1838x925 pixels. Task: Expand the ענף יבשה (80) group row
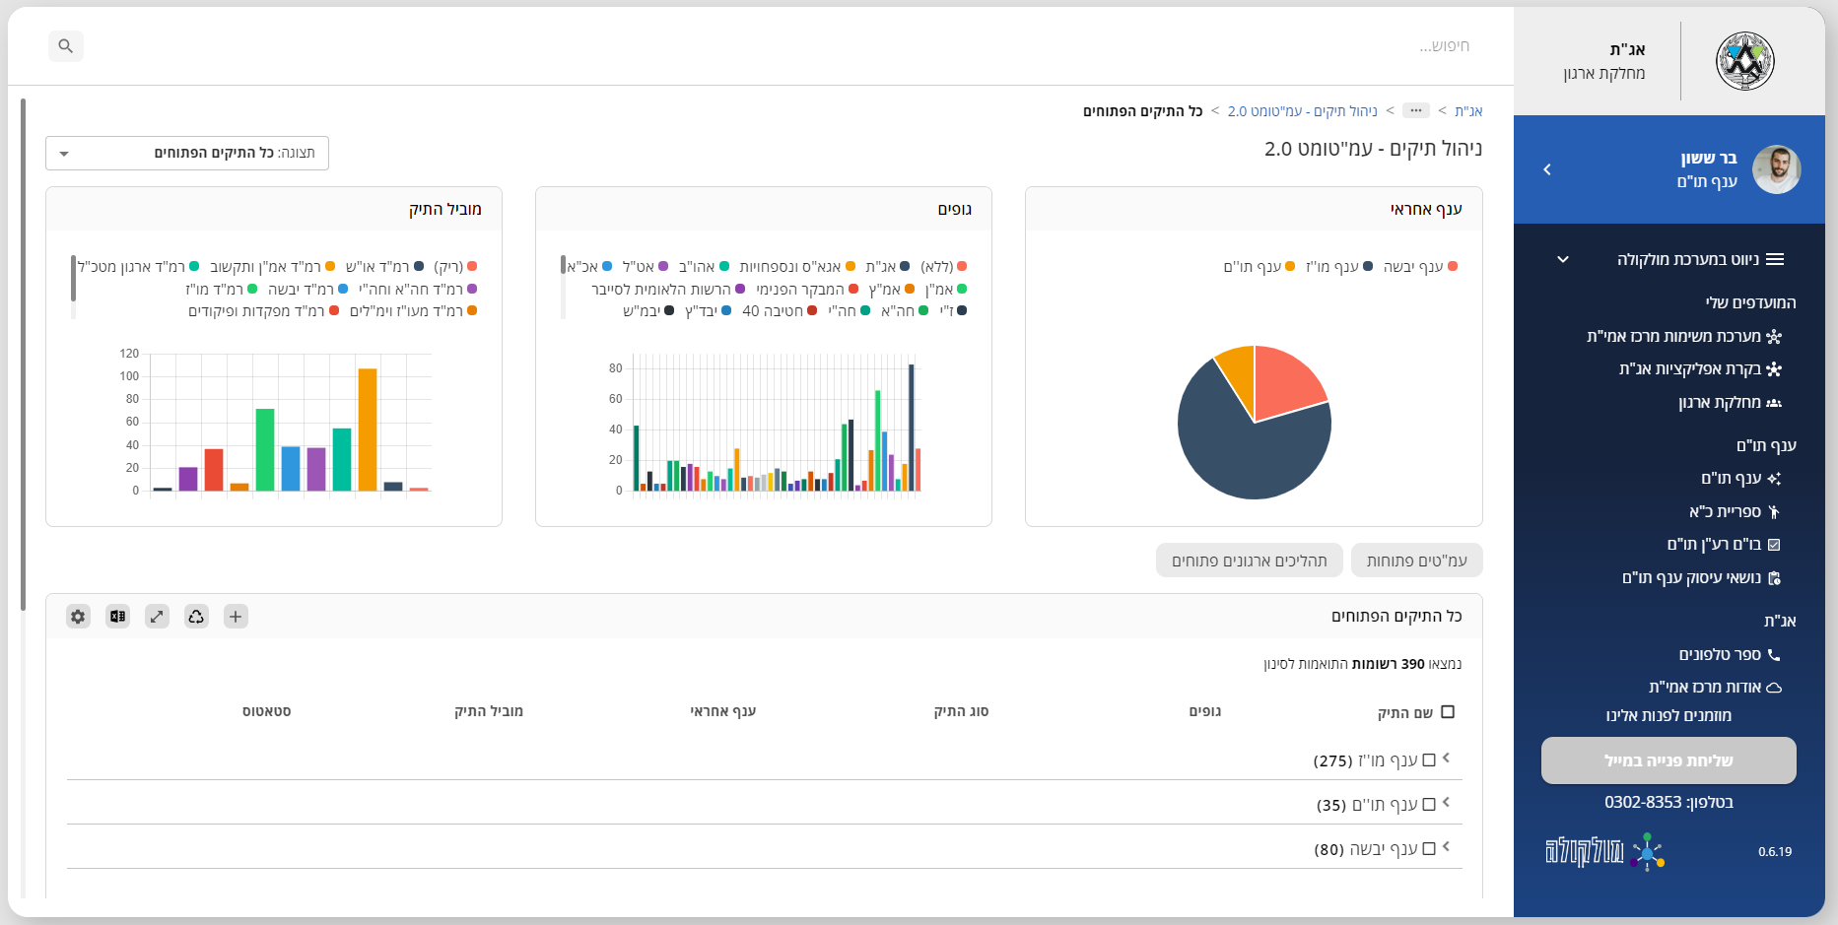(1446, 846)
